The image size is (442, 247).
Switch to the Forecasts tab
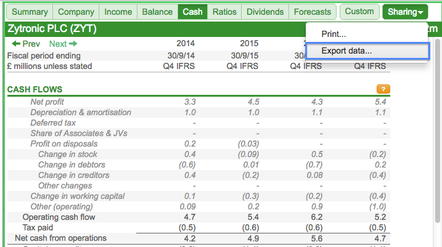313,12
